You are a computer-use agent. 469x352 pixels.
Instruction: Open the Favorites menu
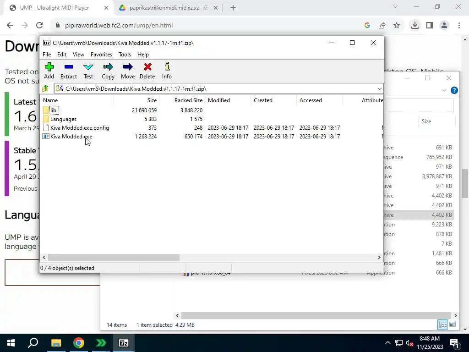tap(101, 55)
